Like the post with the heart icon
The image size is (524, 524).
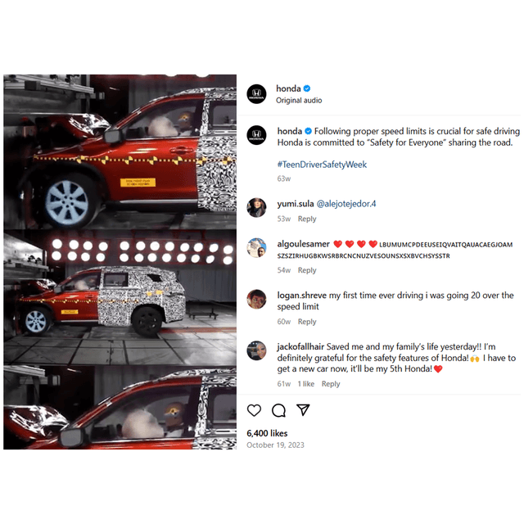pos(254,410)
